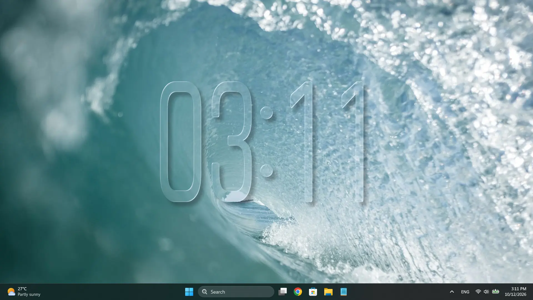This screenshot has height=300, width=533.
Task: Open the Microsoft Store taskbar icon
Action: 313,292
